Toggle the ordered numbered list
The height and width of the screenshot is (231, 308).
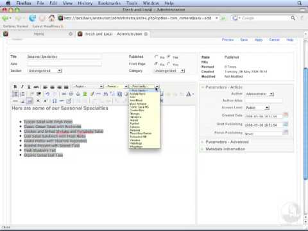pyautogui.click(x=22, y=94)
